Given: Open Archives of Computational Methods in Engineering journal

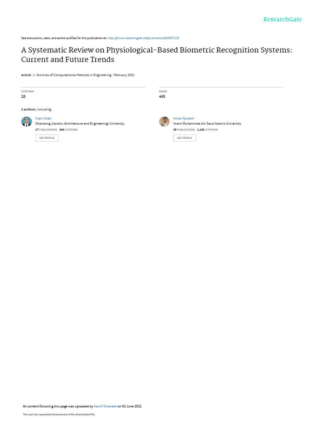Looking at the screenshot, I should (x=74, y=75).
